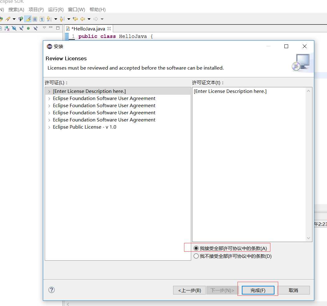Expand second Eclipse Foundation Software User Agreement
Image resolution: width=327 pixels, height=306 pixels.
pos(49,106)
